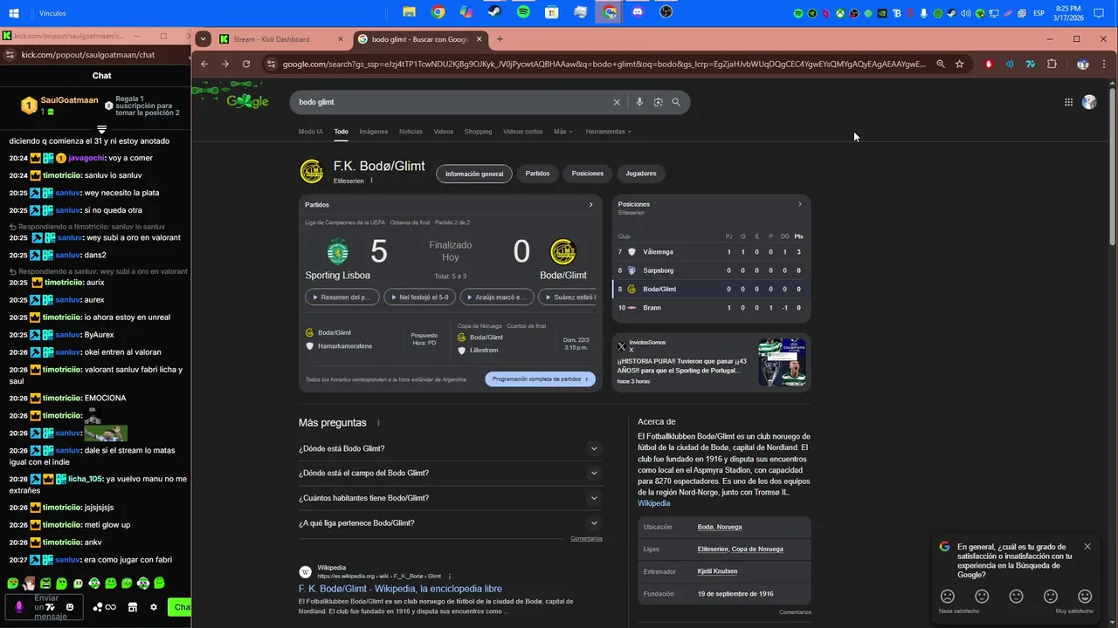This screenshot has width=1118, height=628.
Task: Click the magnifier search submit icon
Action: tap(676, 102)
